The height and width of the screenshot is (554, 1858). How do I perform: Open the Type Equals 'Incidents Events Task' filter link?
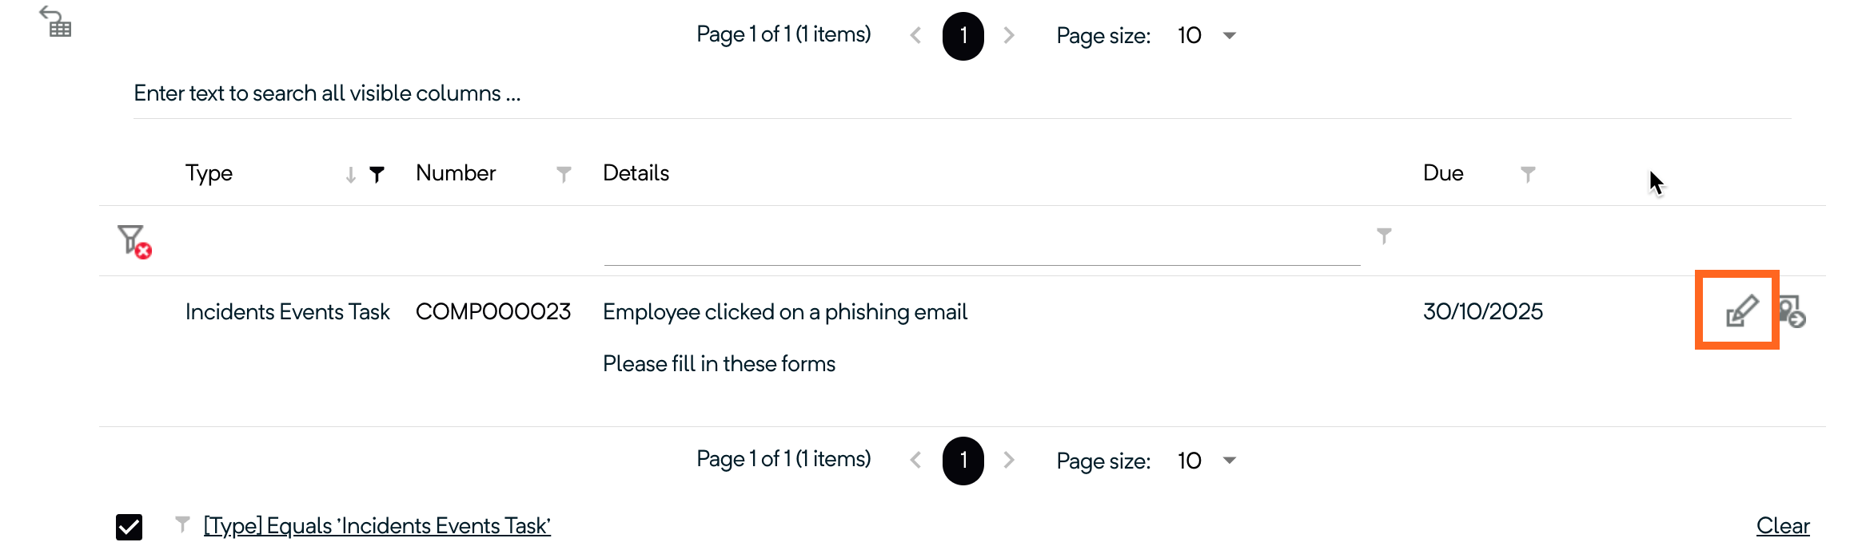tap(377, 526)
